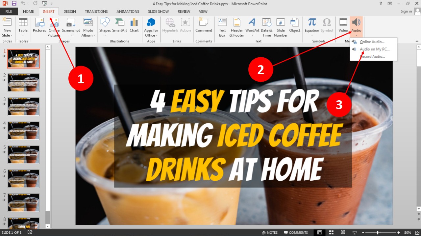Click the WordArt icon

252,22
